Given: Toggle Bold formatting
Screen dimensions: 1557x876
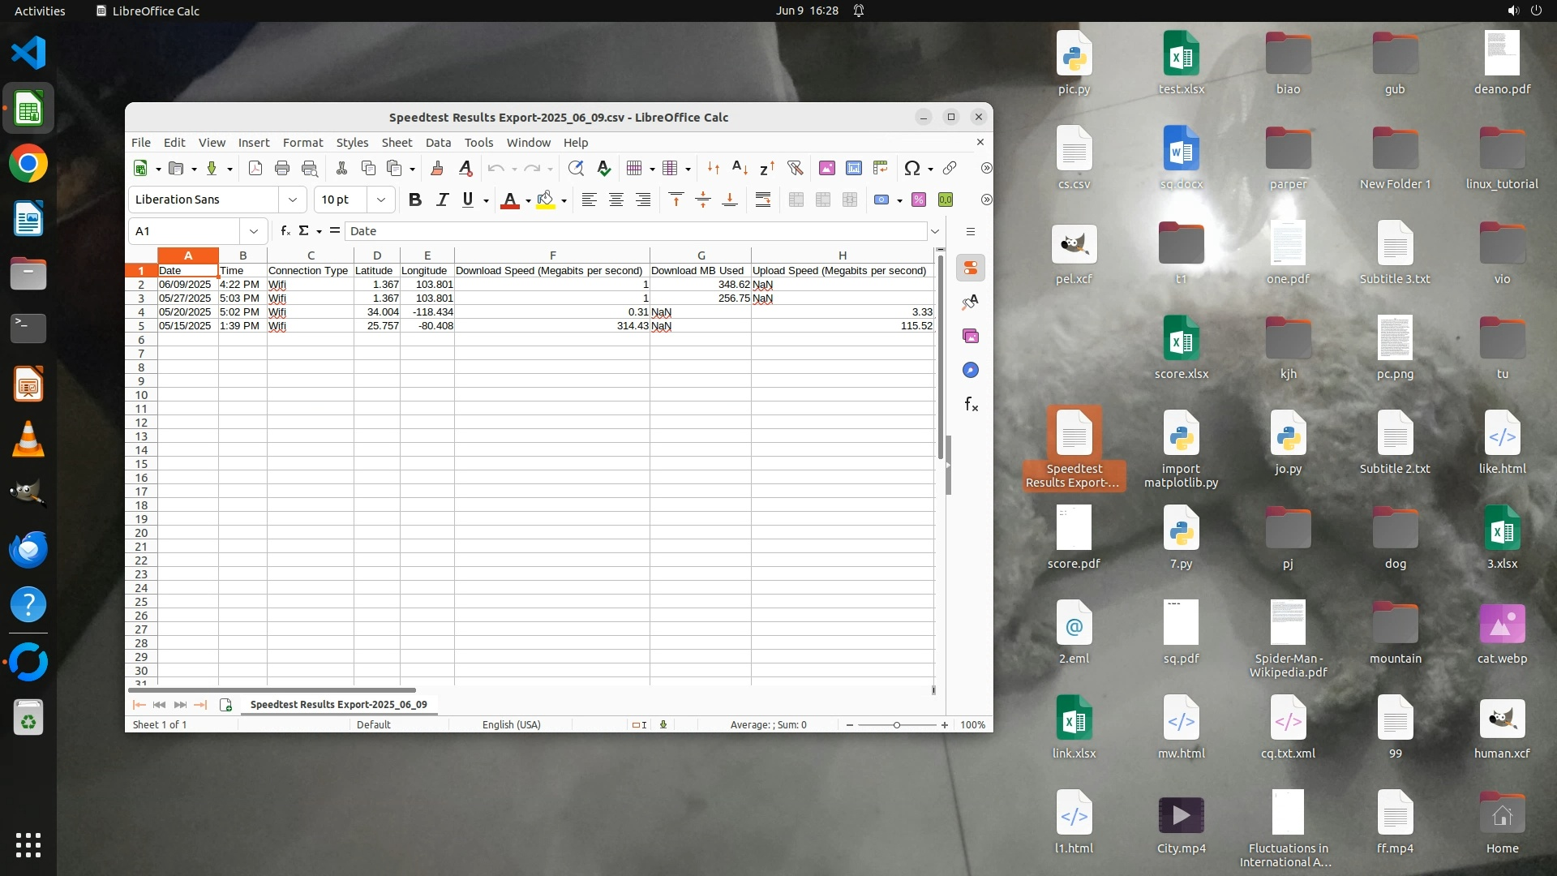Looking at the screenshot, I should 415,200.
